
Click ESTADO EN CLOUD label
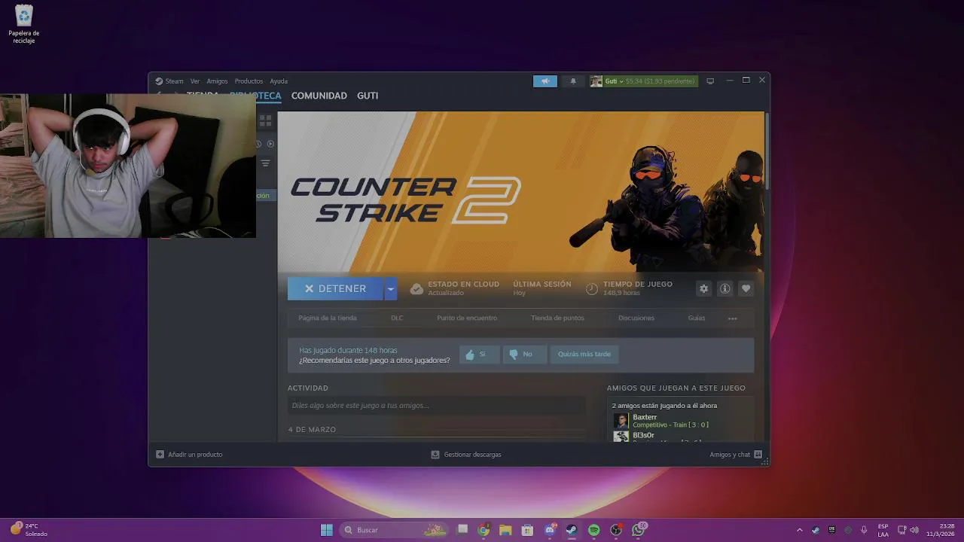(x=463, y=284)
